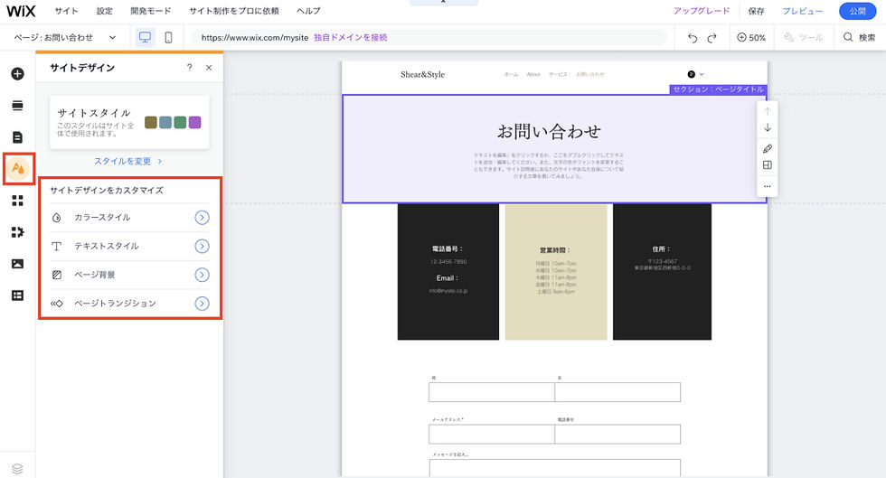Image resolution: width=886 pixels, height=478 pixels.
Task: Click the section layout grid icon
Action: tap(768, 165)
